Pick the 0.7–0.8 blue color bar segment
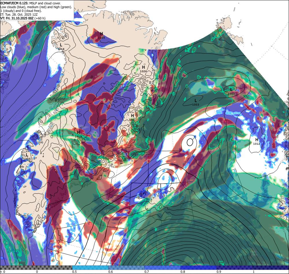 pyautogui.click(x=162, y=268)
